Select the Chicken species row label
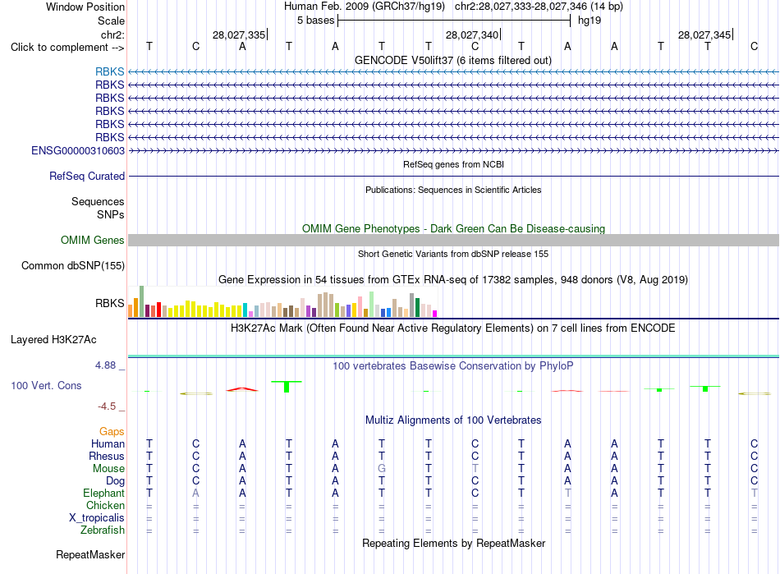This screenshot has height=574, width=780. click(x=105, y=505)
